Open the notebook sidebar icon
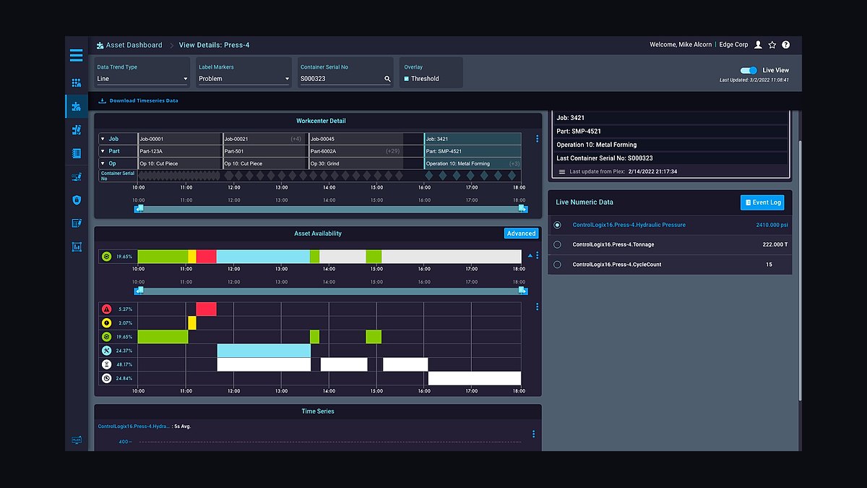This screenshot has height=488, width=867. click(76, 153)
